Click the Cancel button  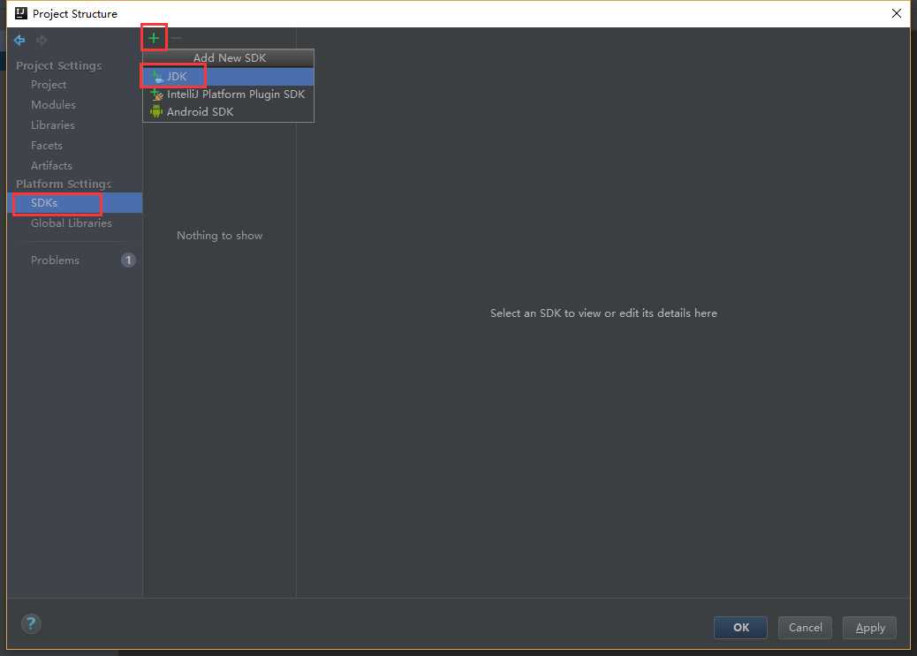(805, 628)
